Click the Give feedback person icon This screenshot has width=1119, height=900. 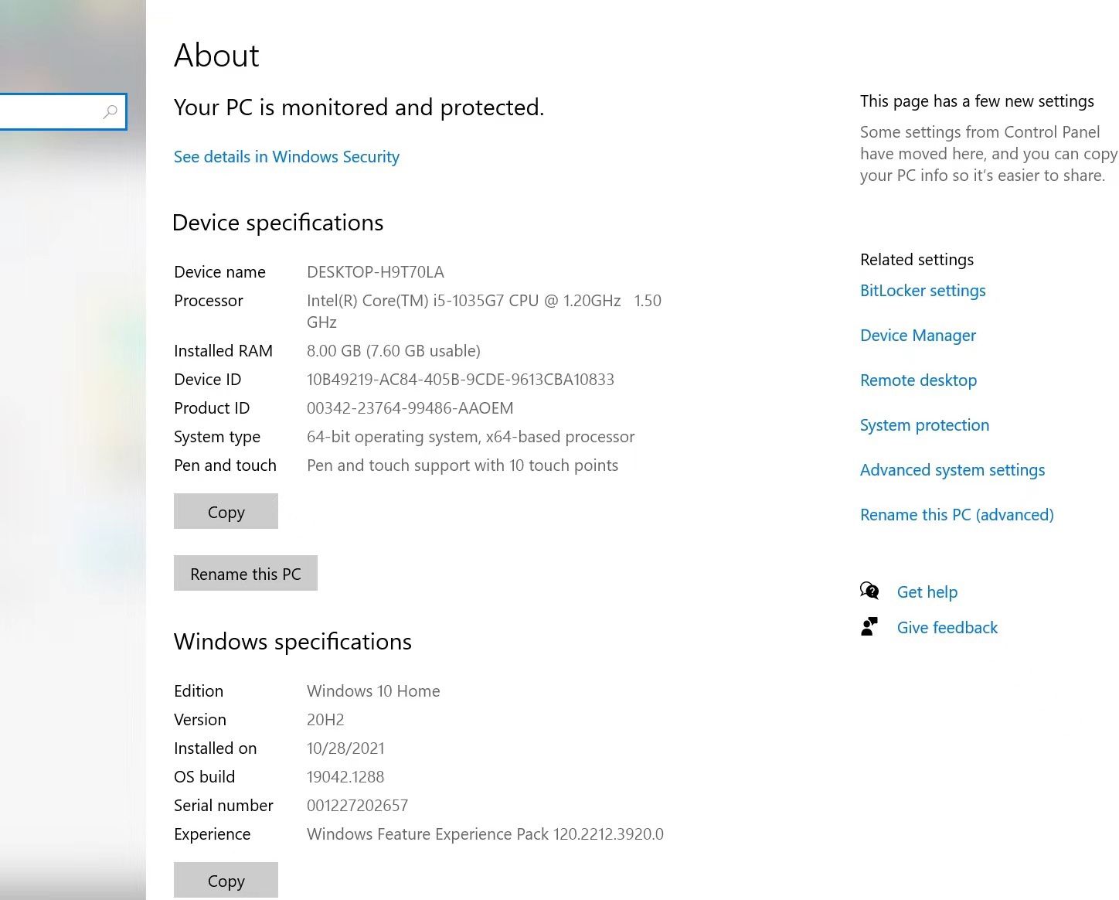[x=870, y=626]
